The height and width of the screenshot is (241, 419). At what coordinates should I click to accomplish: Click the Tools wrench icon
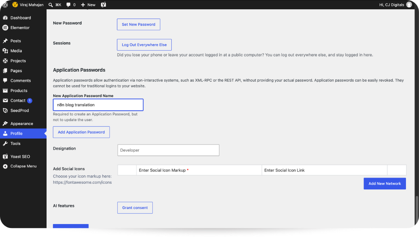click(x=5, y=144)
